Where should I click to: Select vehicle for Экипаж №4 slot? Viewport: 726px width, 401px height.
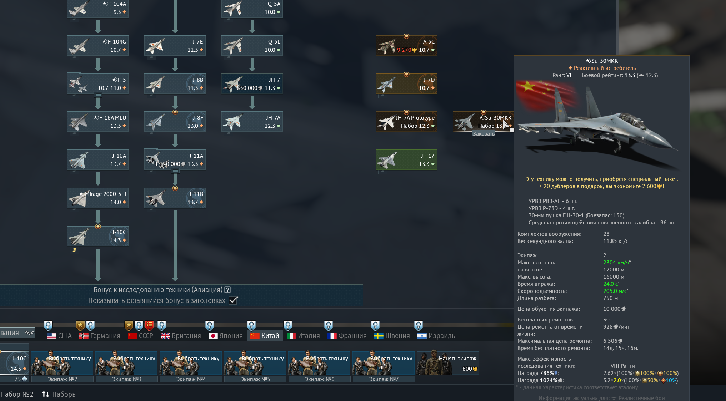(191, 362)
